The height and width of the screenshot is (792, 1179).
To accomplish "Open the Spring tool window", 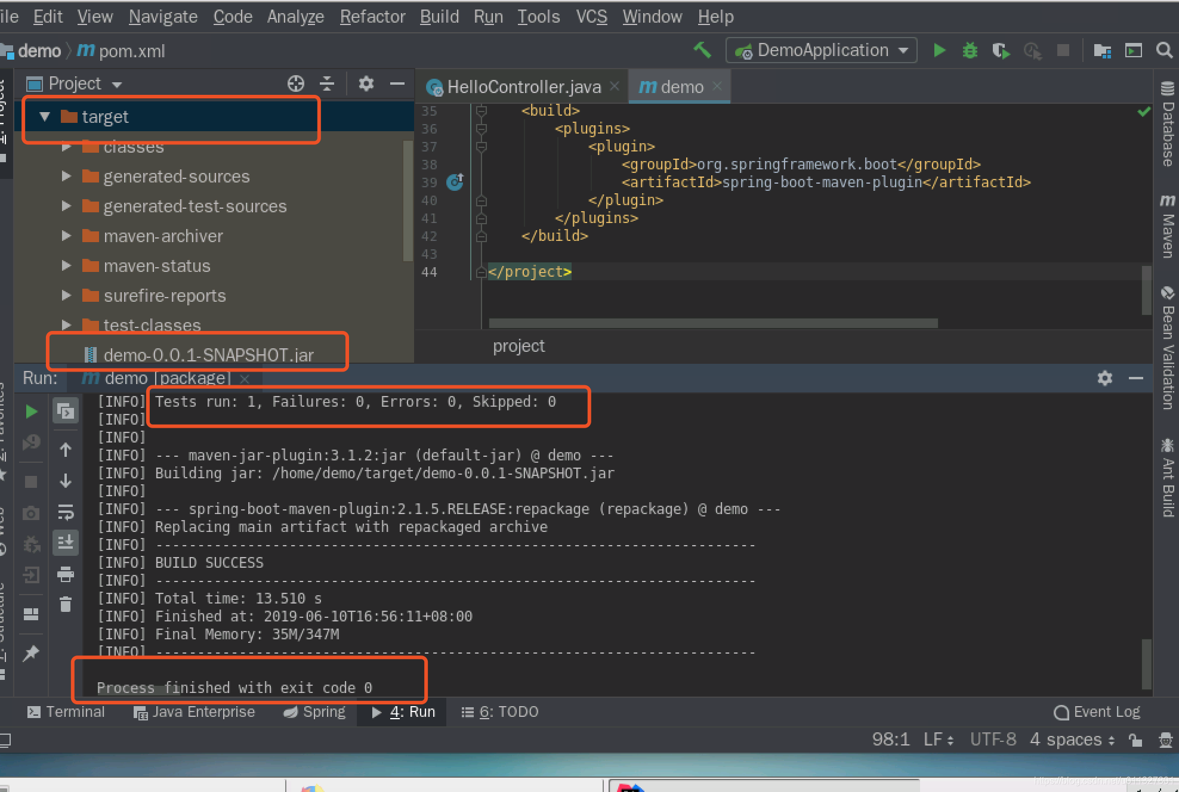I will click(314, 712).
